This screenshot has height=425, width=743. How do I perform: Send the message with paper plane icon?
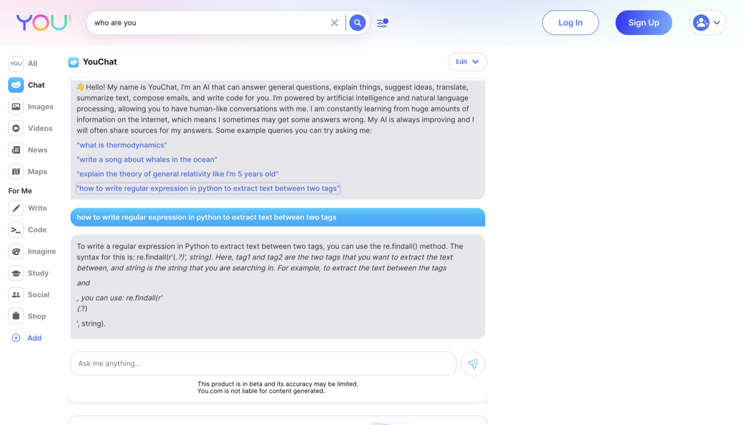pyautogui.click(x=473, y=364)
